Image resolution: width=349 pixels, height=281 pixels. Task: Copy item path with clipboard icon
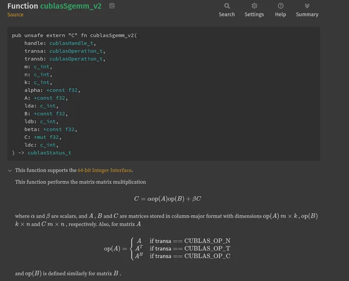[112, 6]
